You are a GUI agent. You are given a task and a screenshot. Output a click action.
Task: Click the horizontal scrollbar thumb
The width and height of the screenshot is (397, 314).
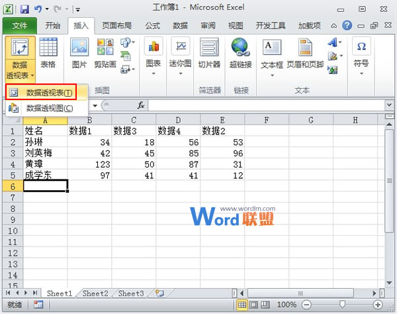300,293
